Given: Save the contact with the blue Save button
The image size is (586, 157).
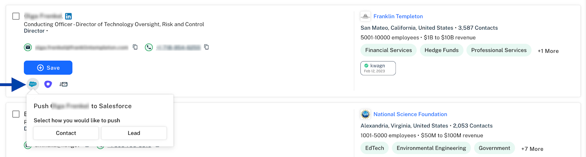Looking at the screenshot, I should (48, 68).
